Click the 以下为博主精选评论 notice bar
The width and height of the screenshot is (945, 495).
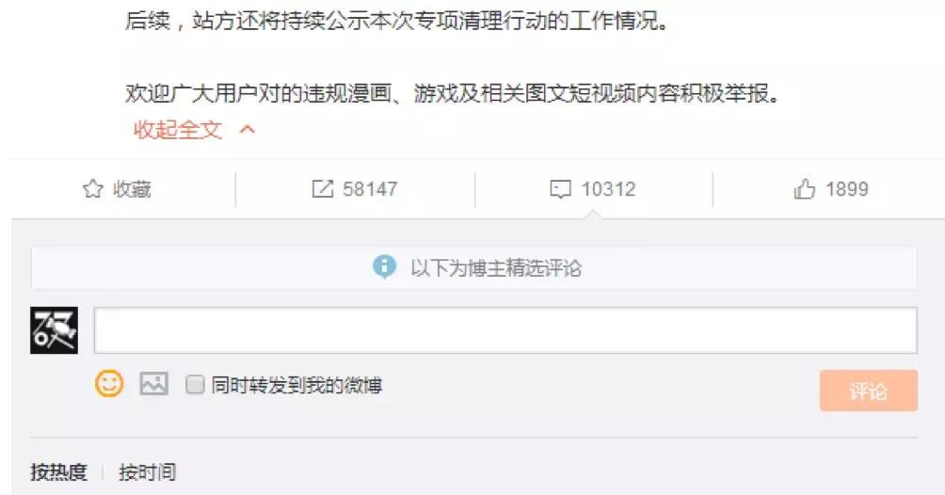point(474,267)
